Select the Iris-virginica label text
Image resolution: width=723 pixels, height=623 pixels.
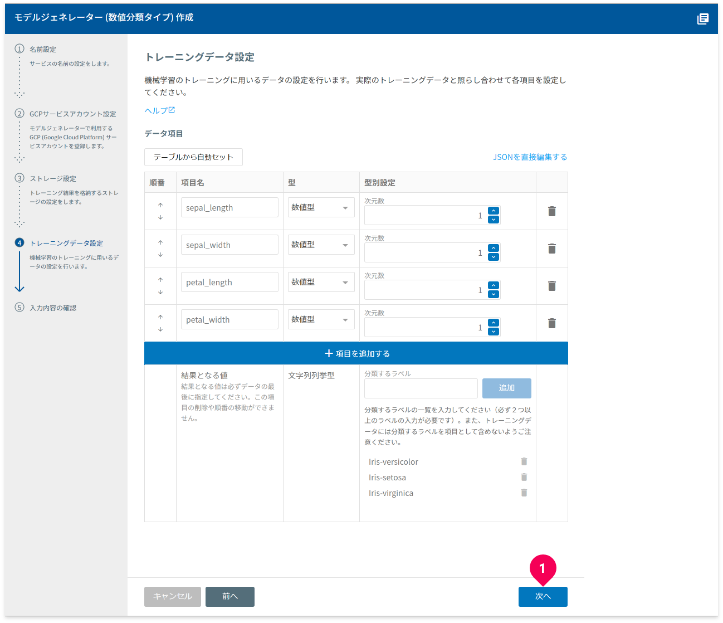(x=391, y=493)
